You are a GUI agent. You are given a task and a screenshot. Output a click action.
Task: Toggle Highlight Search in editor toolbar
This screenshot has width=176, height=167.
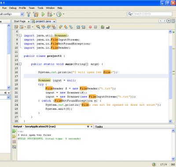click(x=54, y=27)
